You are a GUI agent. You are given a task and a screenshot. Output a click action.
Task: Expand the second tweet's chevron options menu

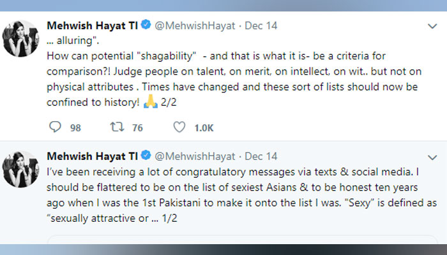[x=432, y=156]
